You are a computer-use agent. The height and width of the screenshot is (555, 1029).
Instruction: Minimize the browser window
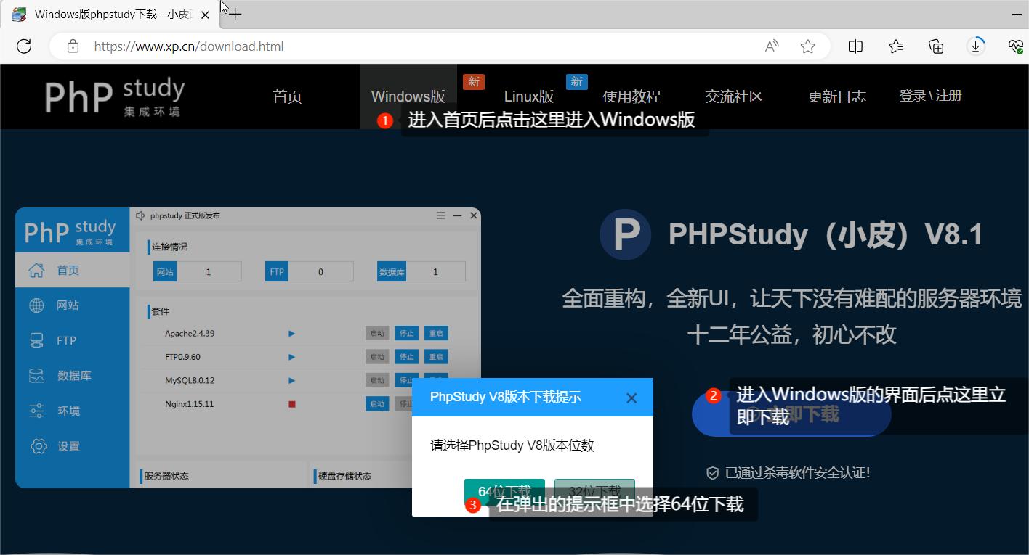1017,14
